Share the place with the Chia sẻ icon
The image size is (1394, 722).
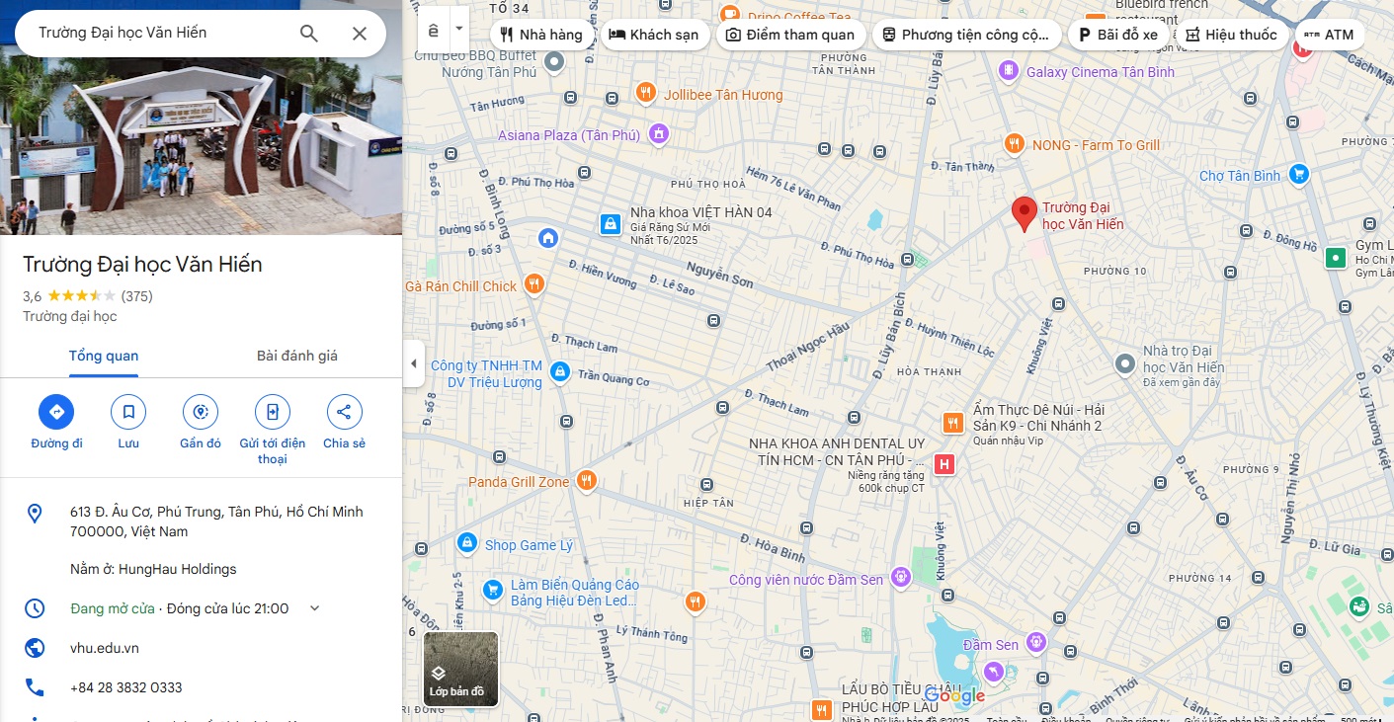344,412
